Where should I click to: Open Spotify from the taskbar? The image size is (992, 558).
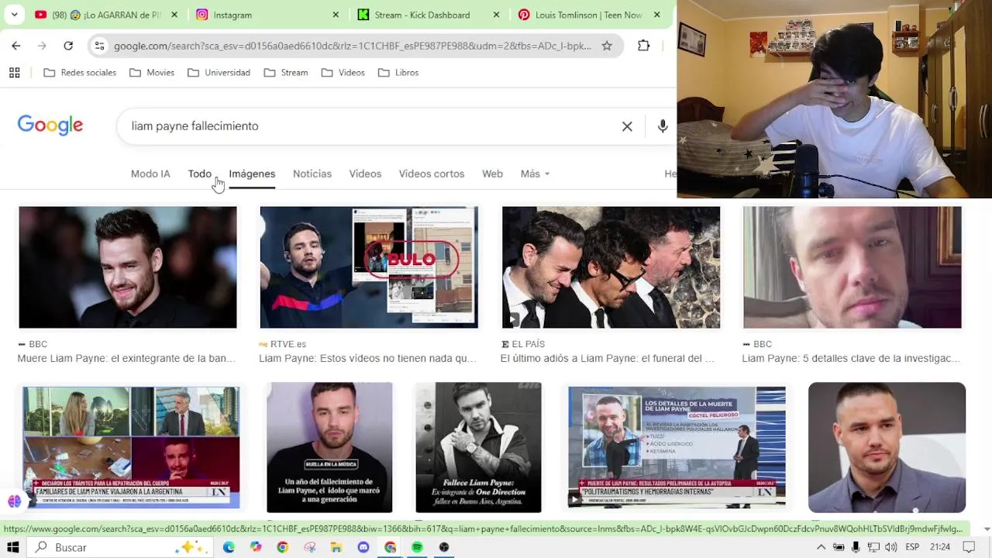click(x=417, y=547)
